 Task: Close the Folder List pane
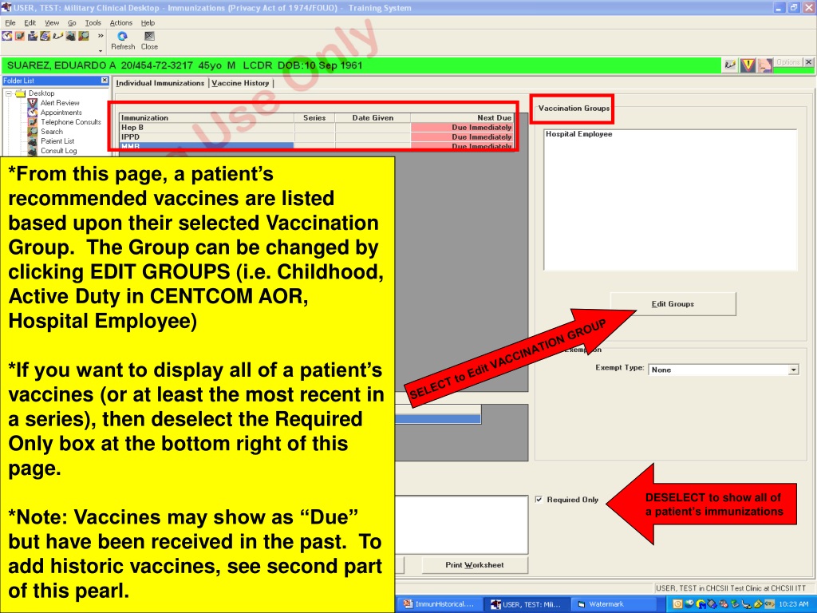(105, 81)
